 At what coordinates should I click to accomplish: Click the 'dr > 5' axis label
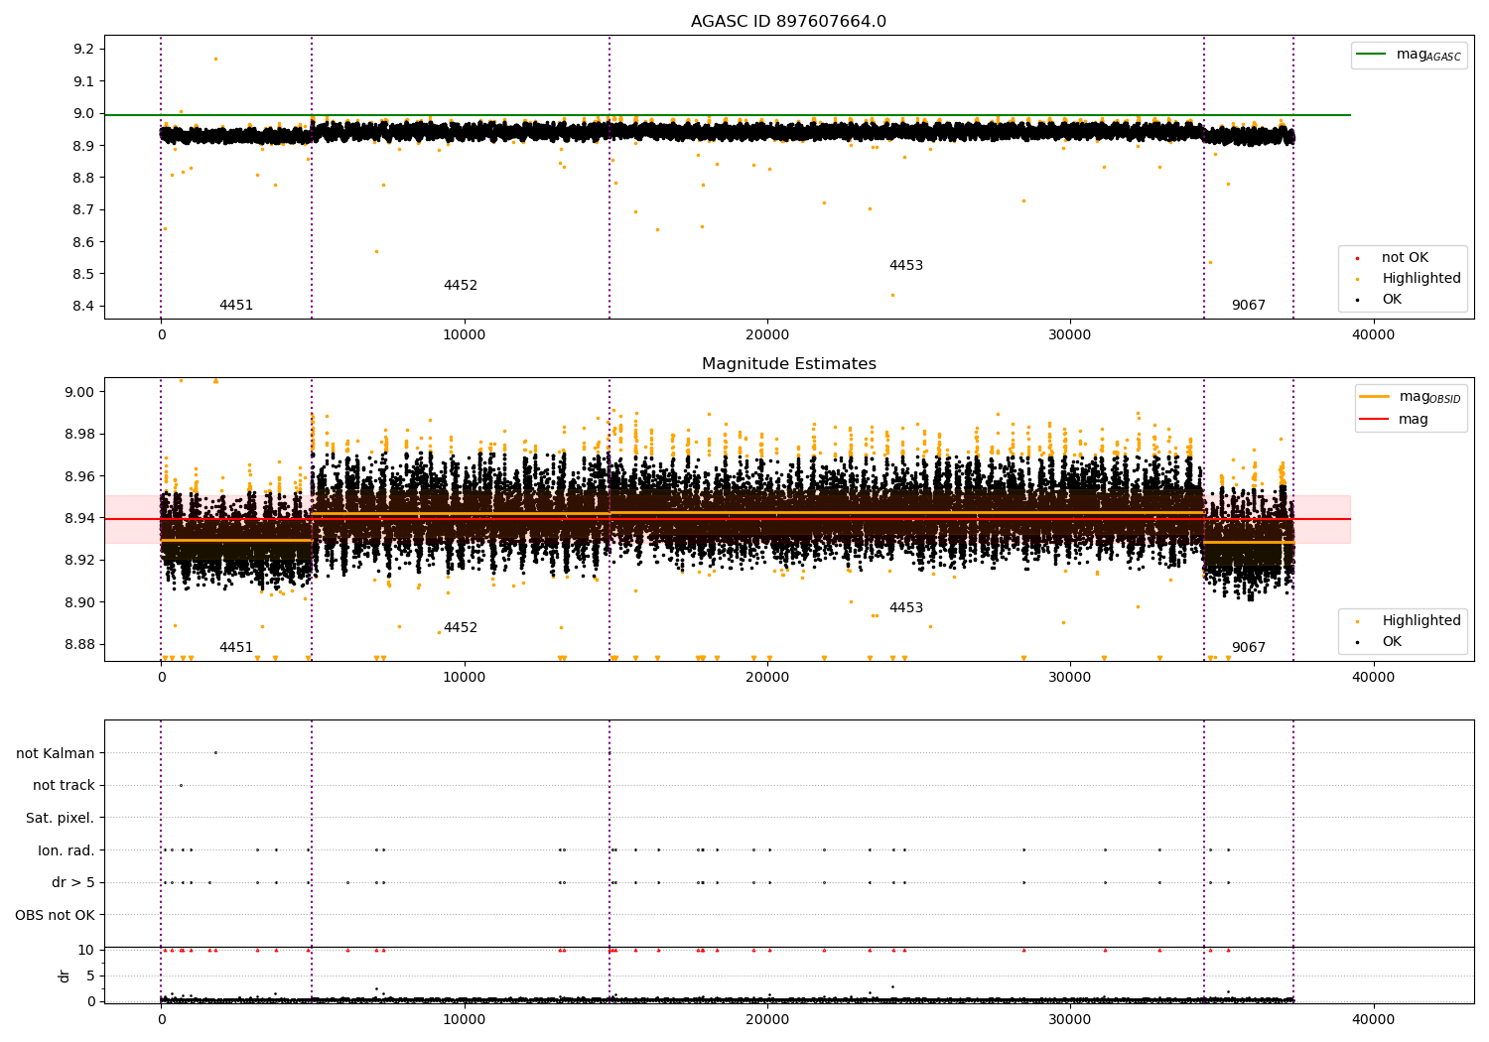click(x=73, y=883)
